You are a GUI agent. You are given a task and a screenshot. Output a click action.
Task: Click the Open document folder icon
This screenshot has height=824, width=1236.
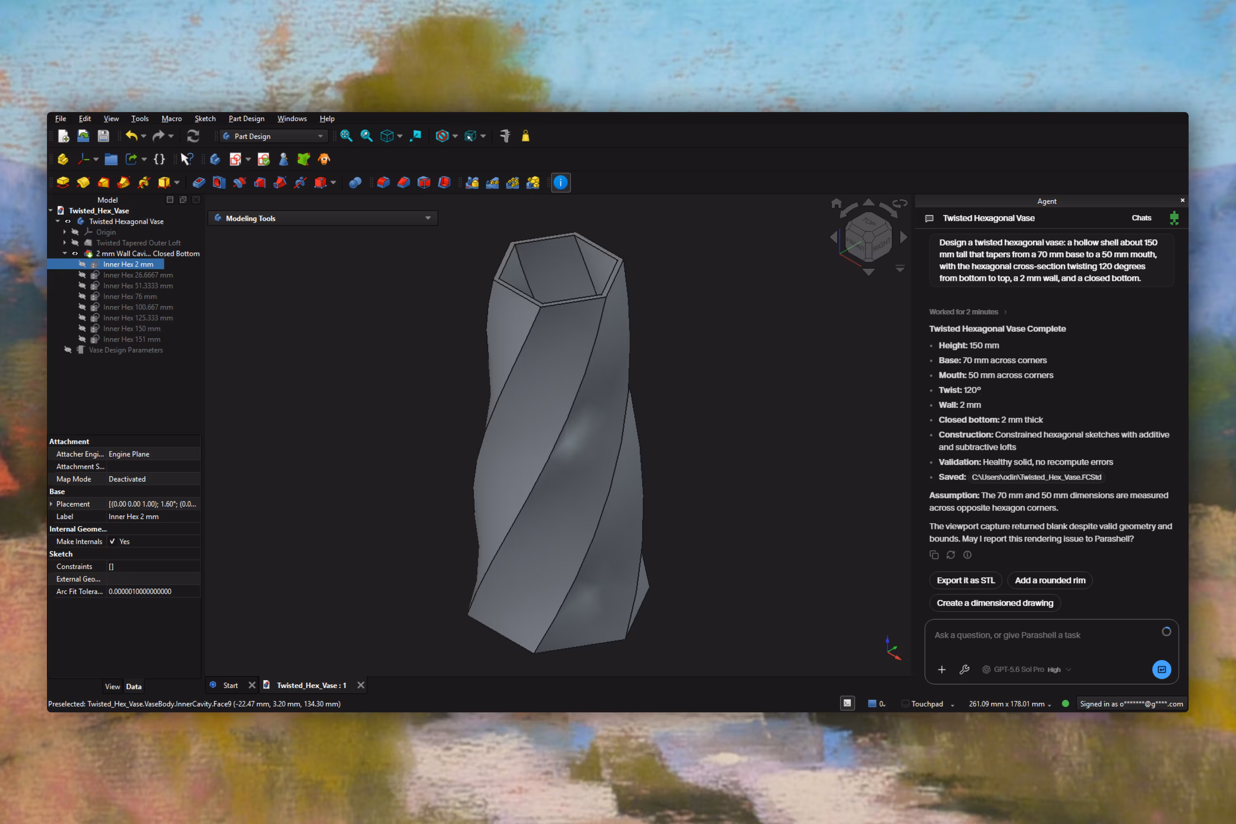[83, 136]
